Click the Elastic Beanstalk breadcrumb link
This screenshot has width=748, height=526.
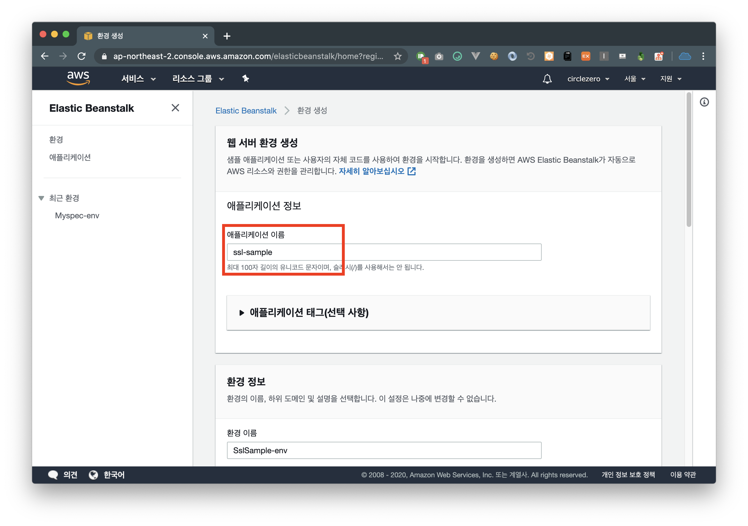coord(246,111)
